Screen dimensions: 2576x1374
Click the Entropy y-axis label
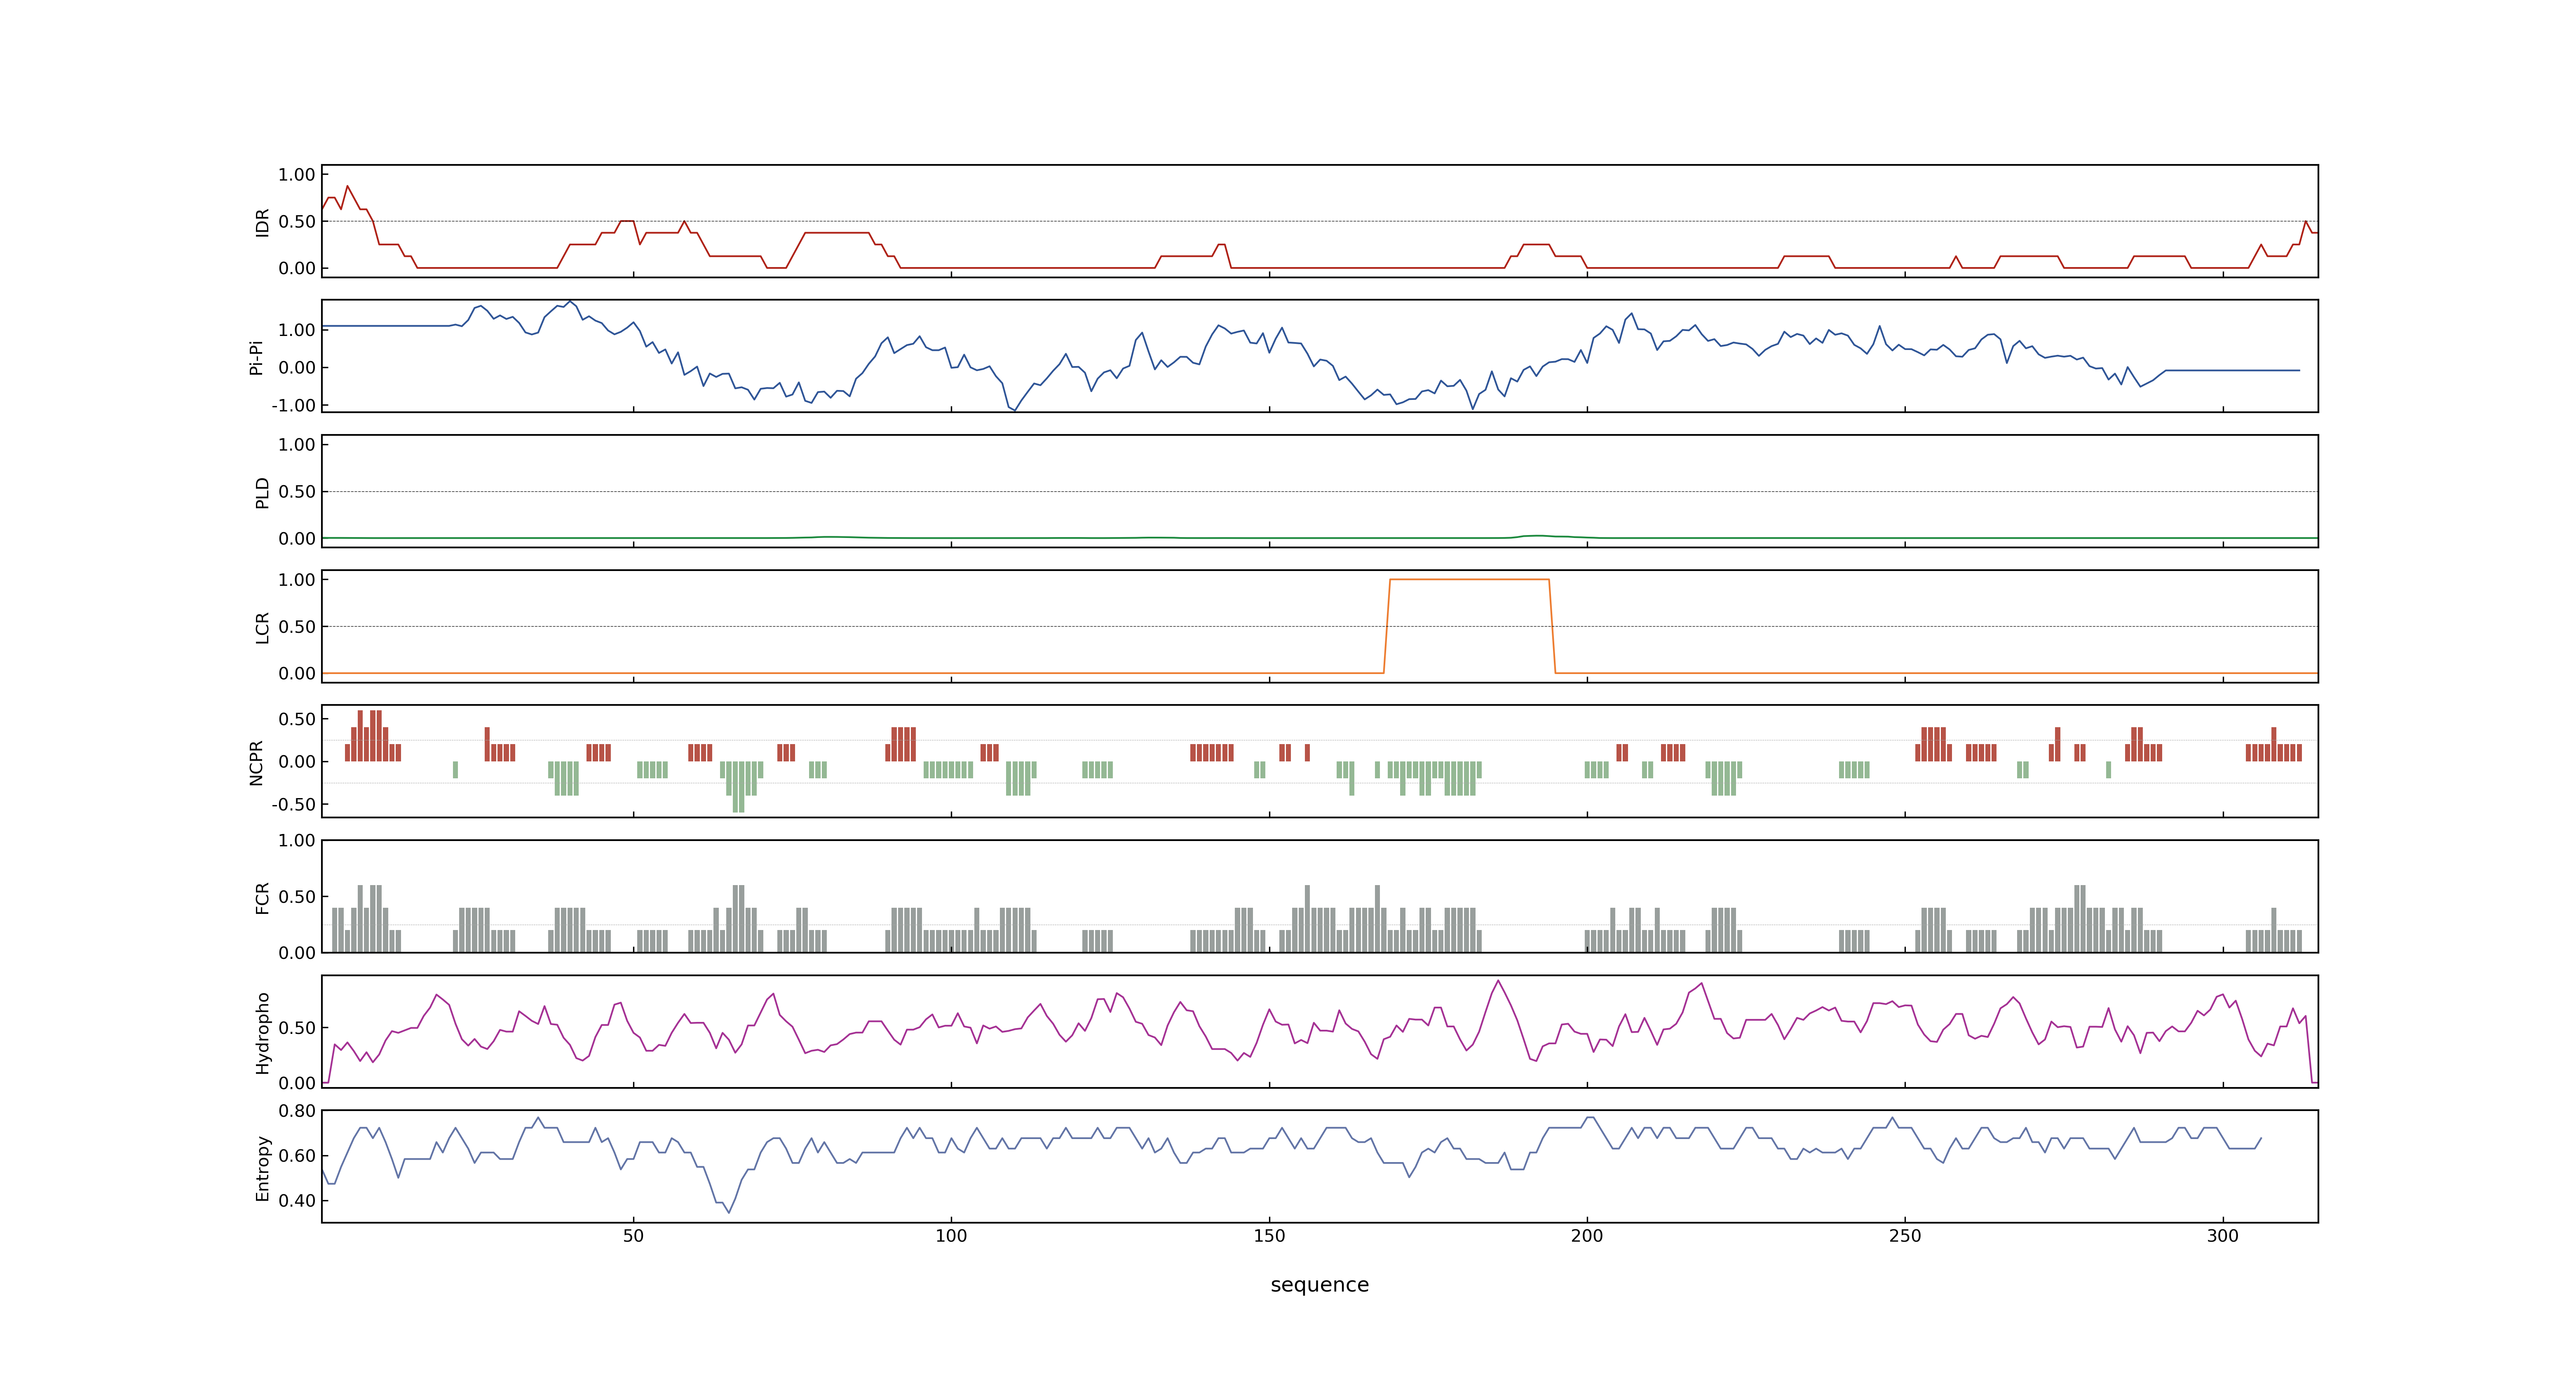(x=262, y=1167)
